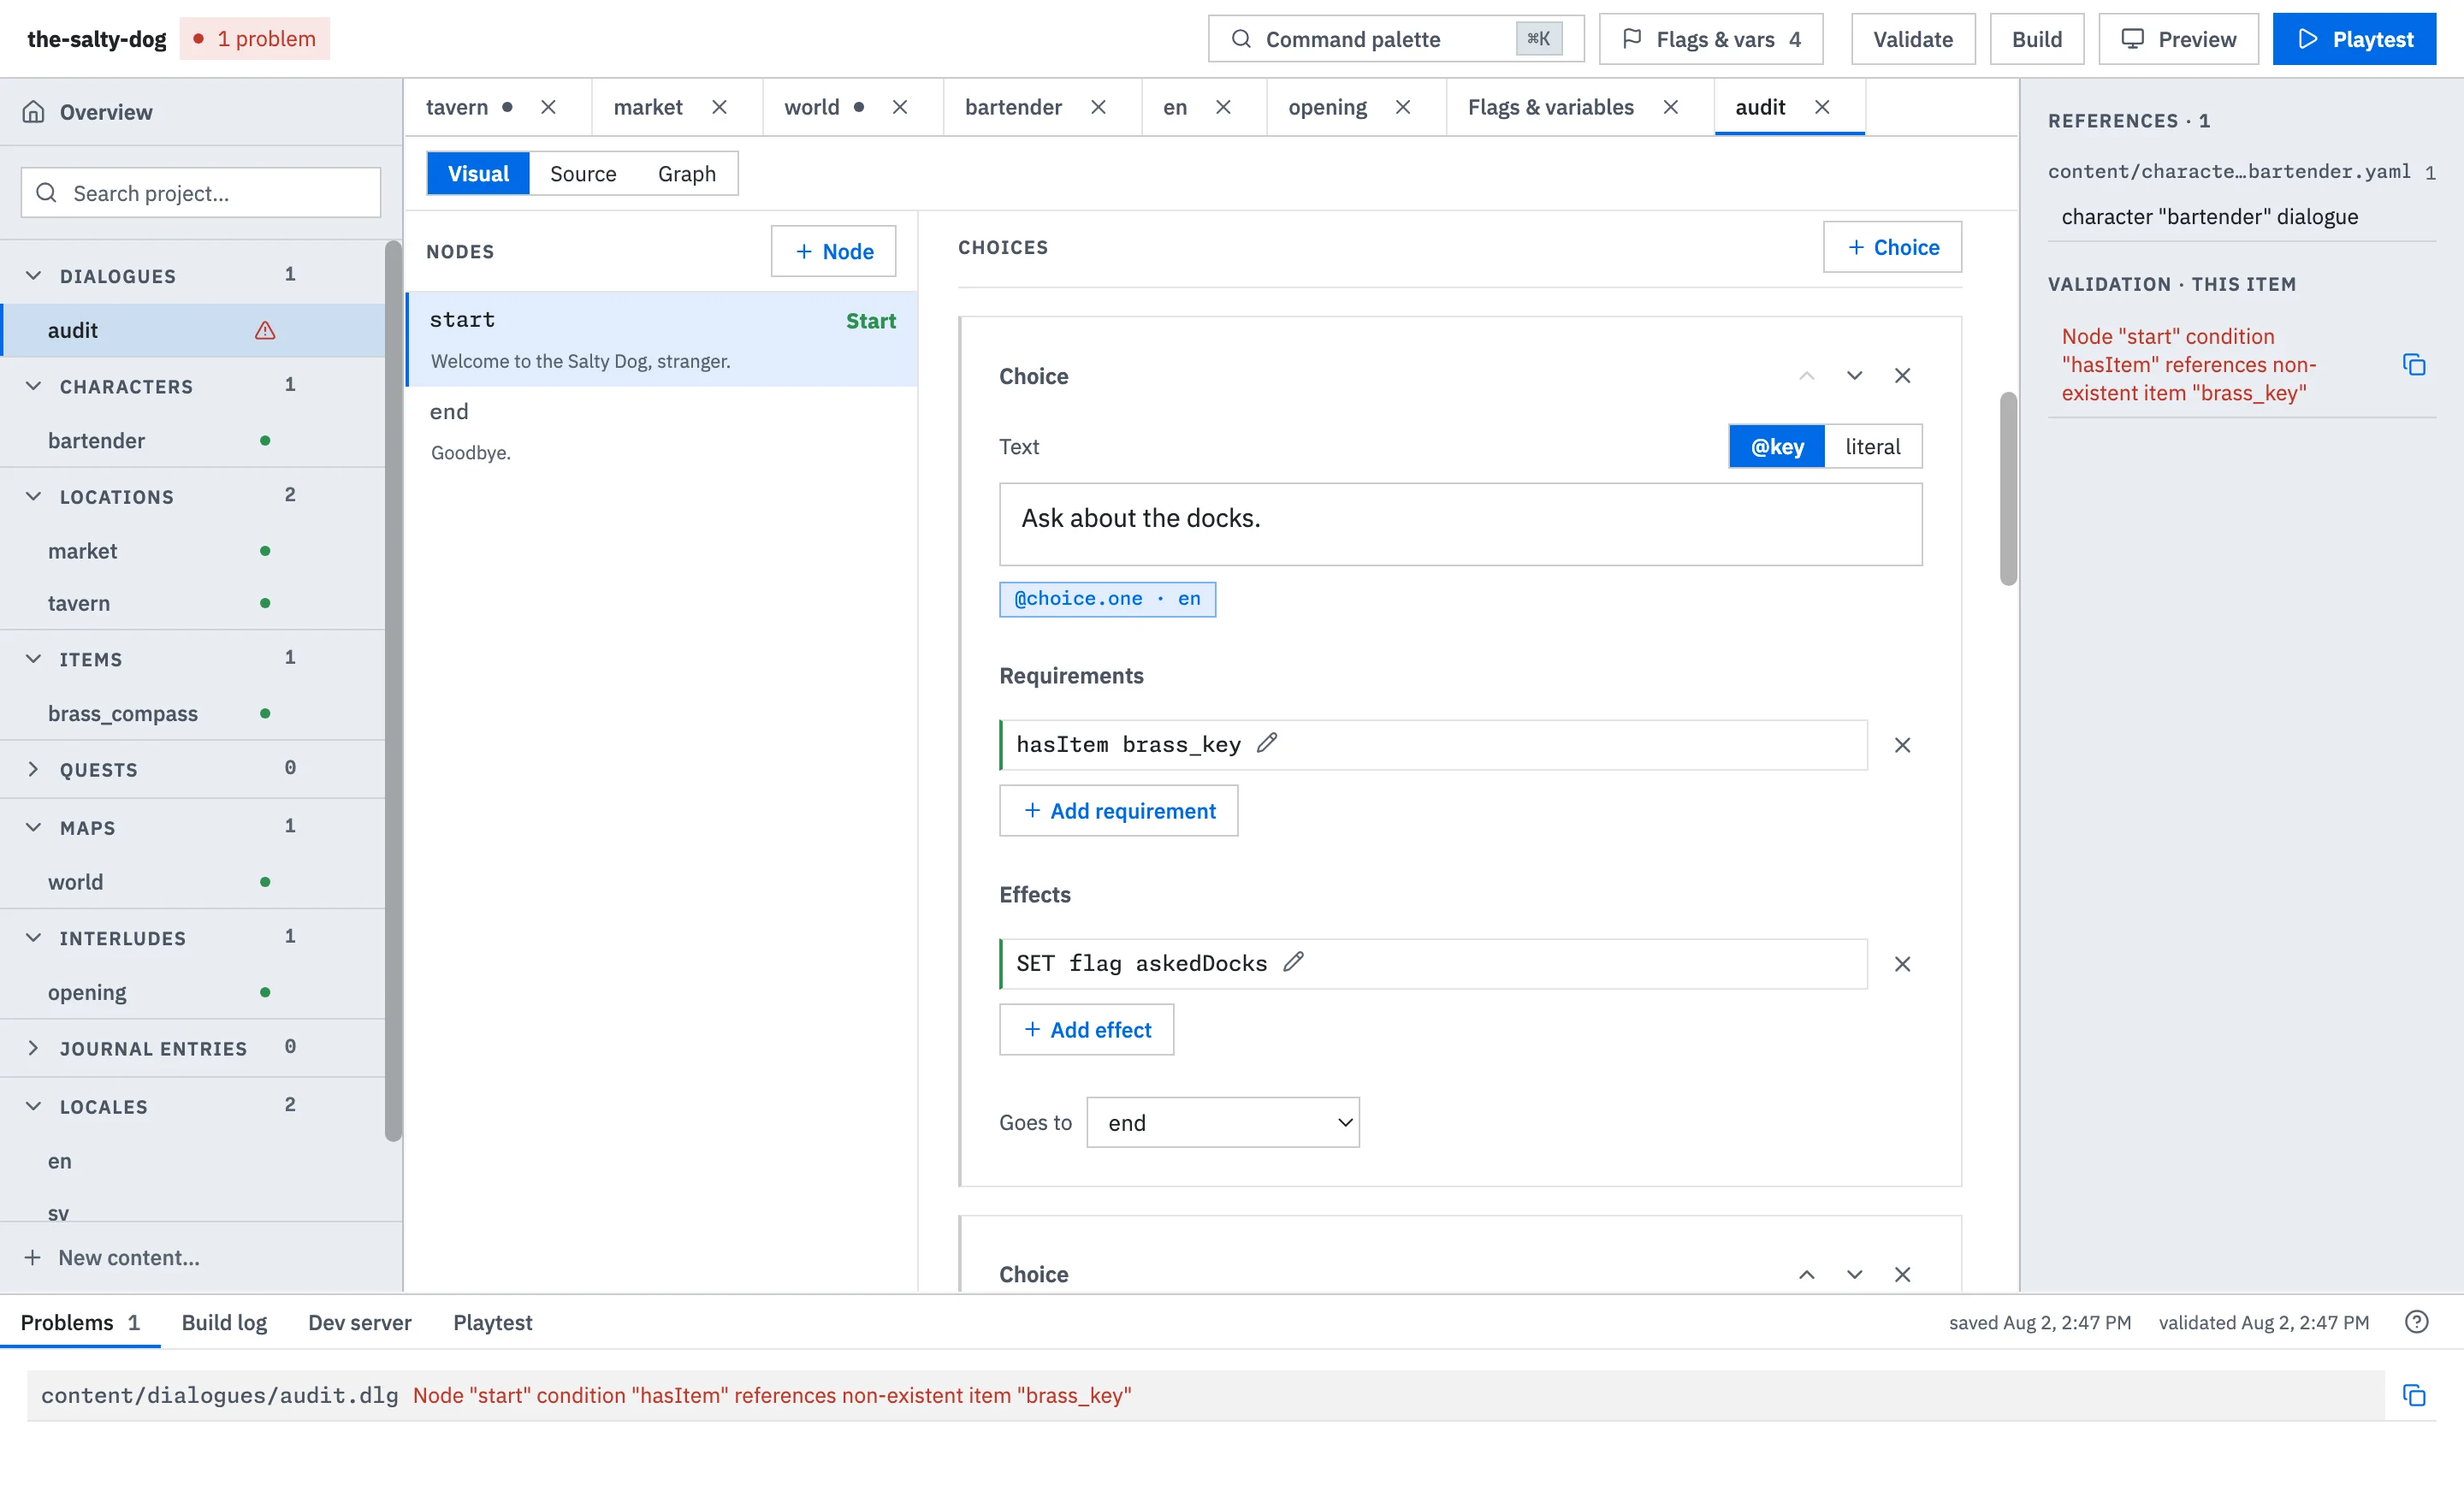Close the tavern tab

548,107
